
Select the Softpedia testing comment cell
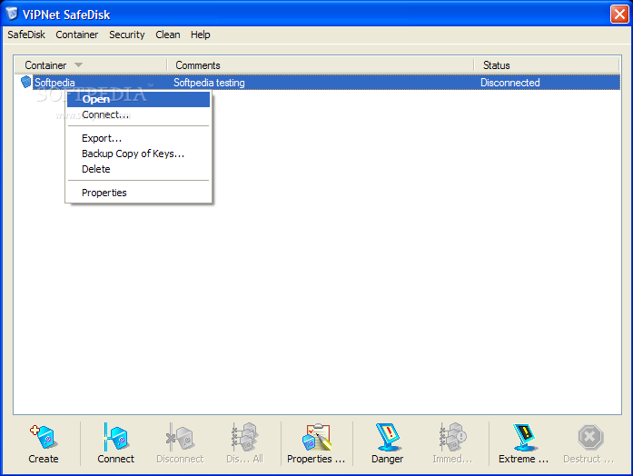(209, 83)
